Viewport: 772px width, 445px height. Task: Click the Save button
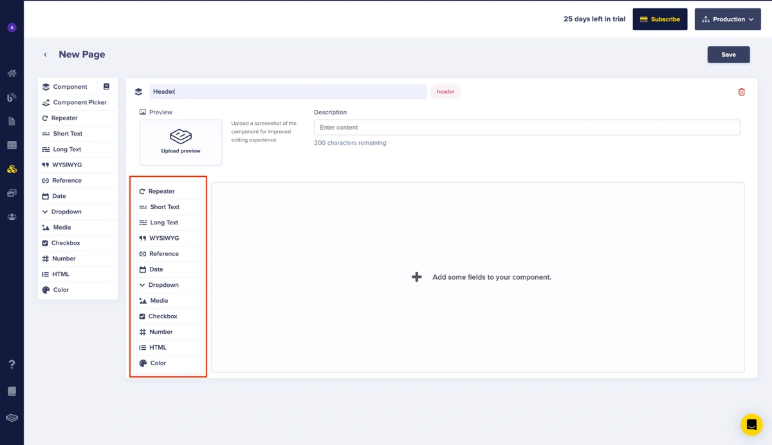[x=728, y=55]
